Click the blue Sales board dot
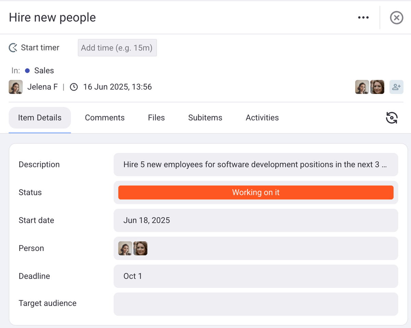The image size is (411, 328). [x=27, y=71]
